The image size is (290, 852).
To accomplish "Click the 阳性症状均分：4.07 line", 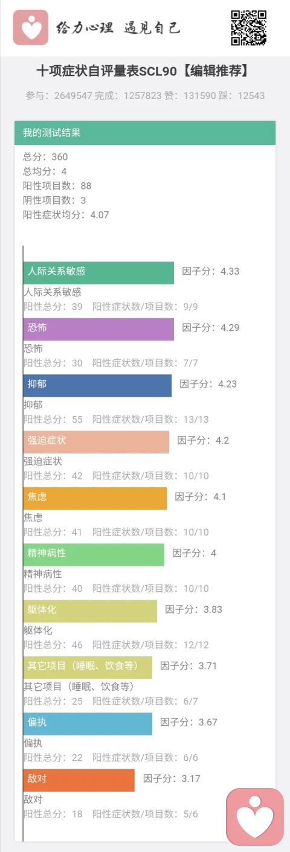I will (66, 214).
